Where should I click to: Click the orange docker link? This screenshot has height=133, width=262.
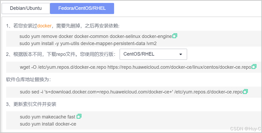coord(44,26)
